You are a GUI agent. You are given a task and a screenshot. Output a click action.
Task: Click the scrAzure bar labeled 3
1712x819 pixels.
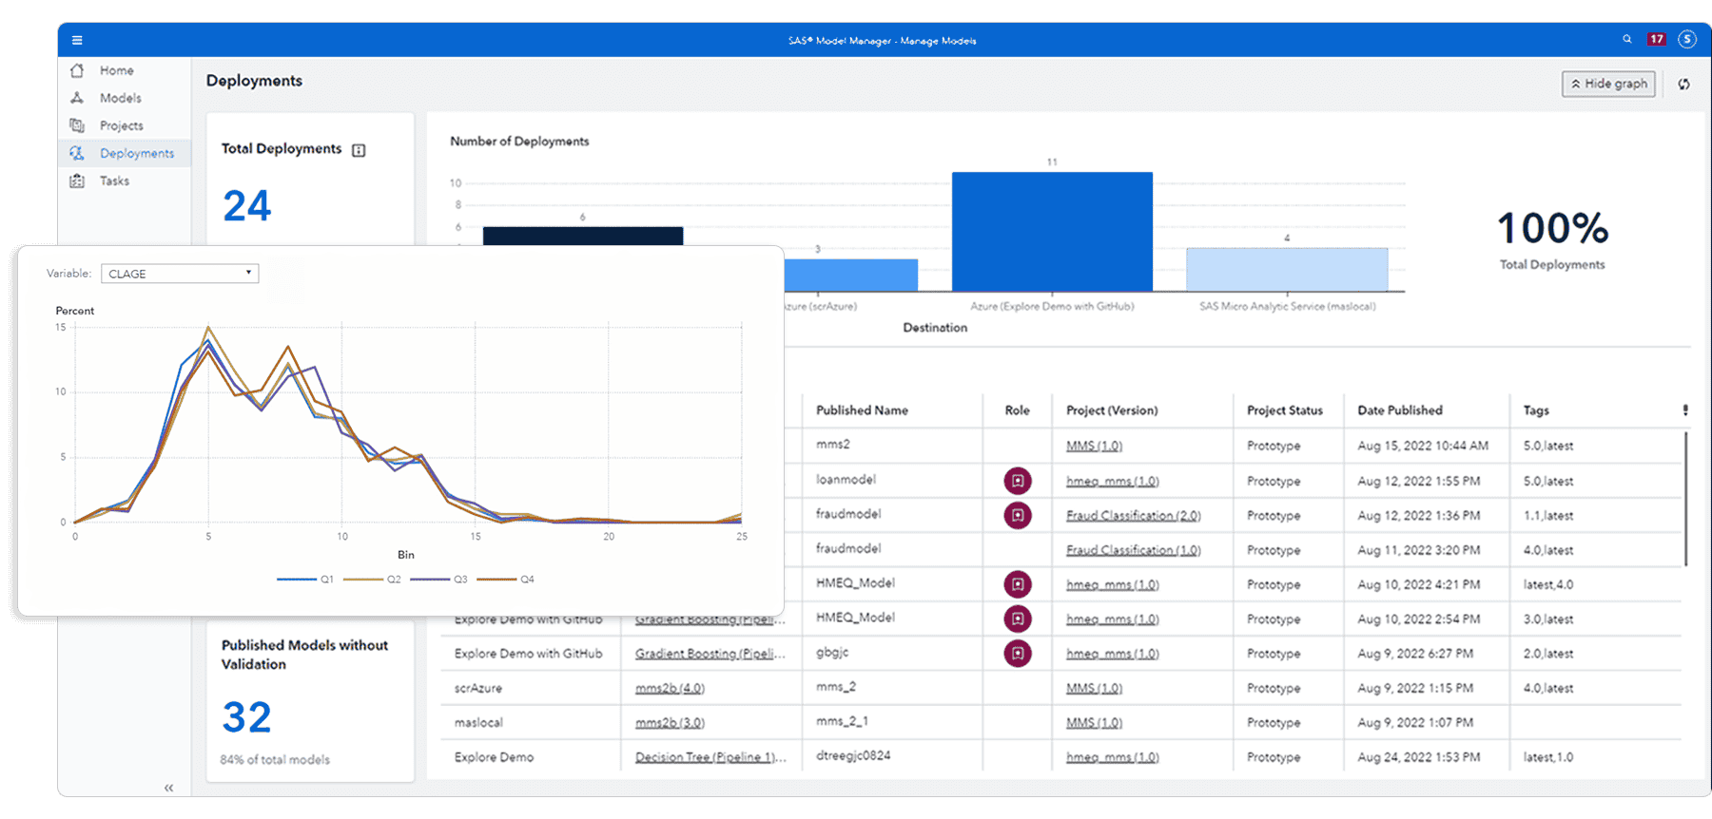[x=851, y=275]
